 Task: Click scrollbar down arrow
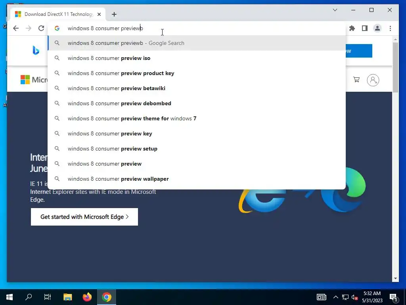395,278
